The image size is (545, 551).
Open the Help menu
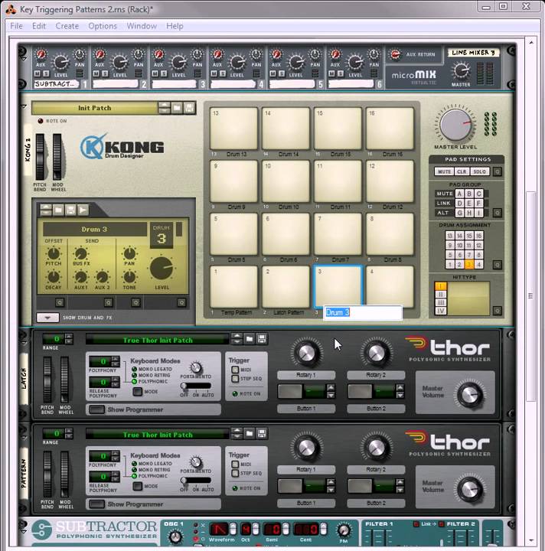[x=175, y=26]
